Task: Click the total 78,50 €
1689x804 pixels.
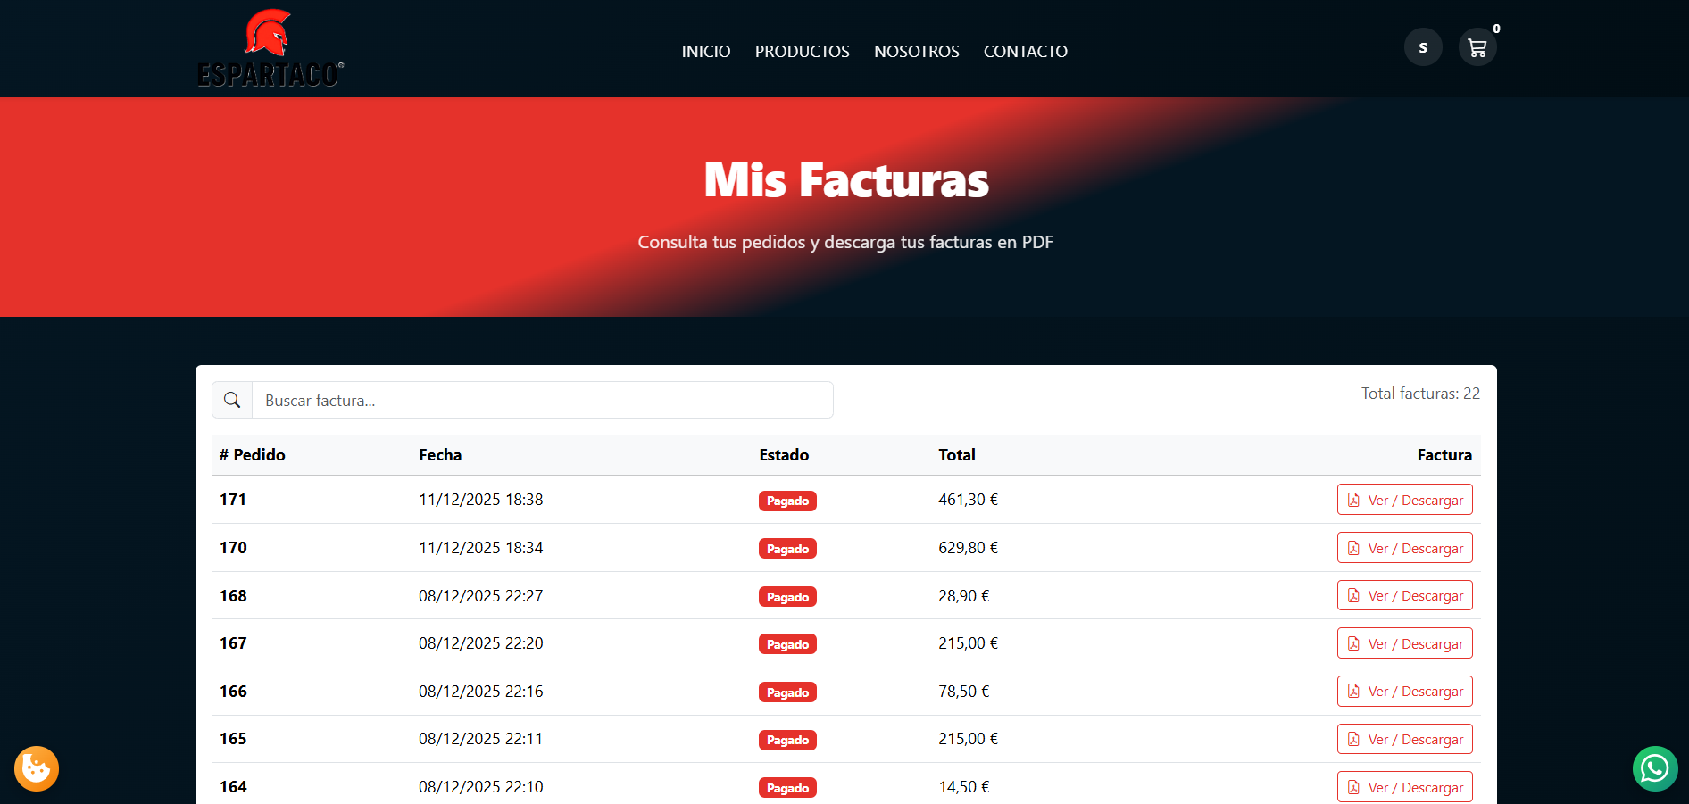Action: click(964, 691)
